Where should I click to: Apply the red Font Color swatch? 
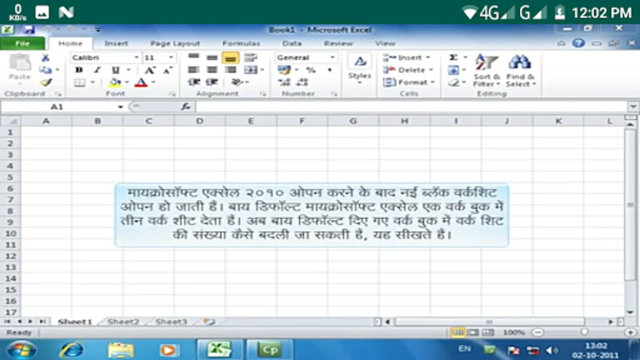coord(141,83)
